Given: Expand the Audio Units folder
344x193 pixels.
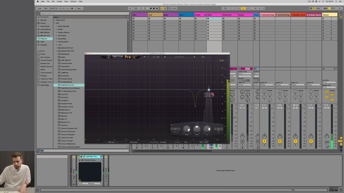Looking at the screenshot, I should point(55,20).
